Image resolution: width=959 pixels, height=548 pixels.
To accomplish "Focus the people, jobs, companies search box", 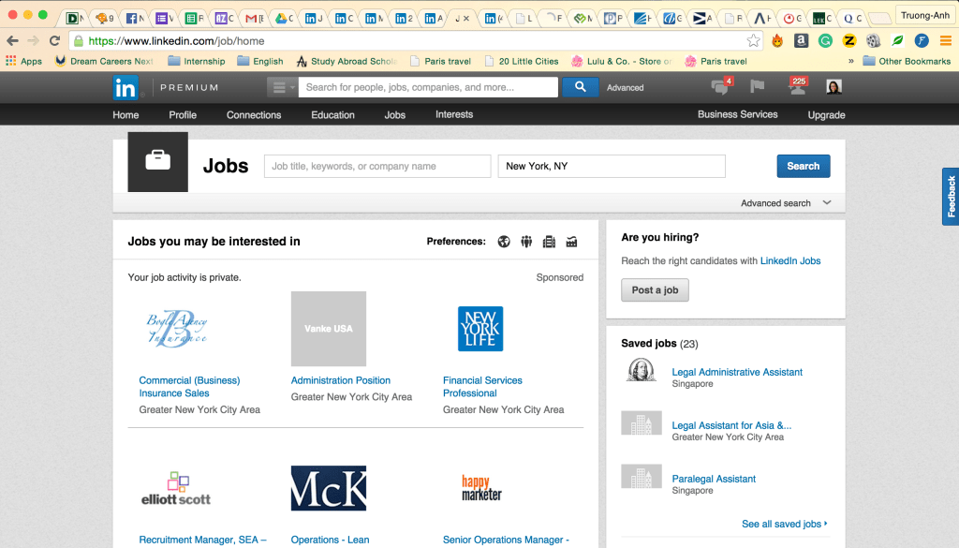I will coord(428,87).
